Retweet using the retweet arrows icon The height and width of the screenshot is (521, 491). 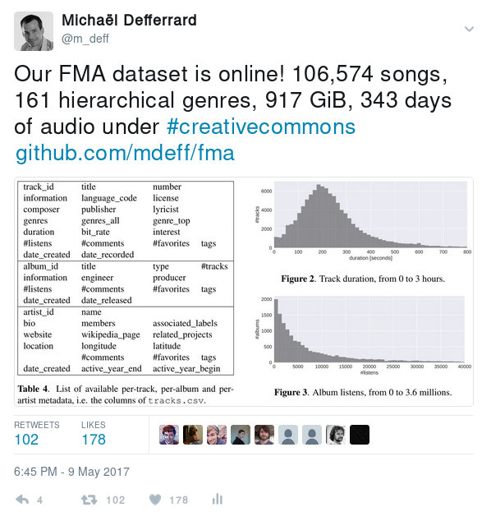pyautogui.click(x=89, y=500)
